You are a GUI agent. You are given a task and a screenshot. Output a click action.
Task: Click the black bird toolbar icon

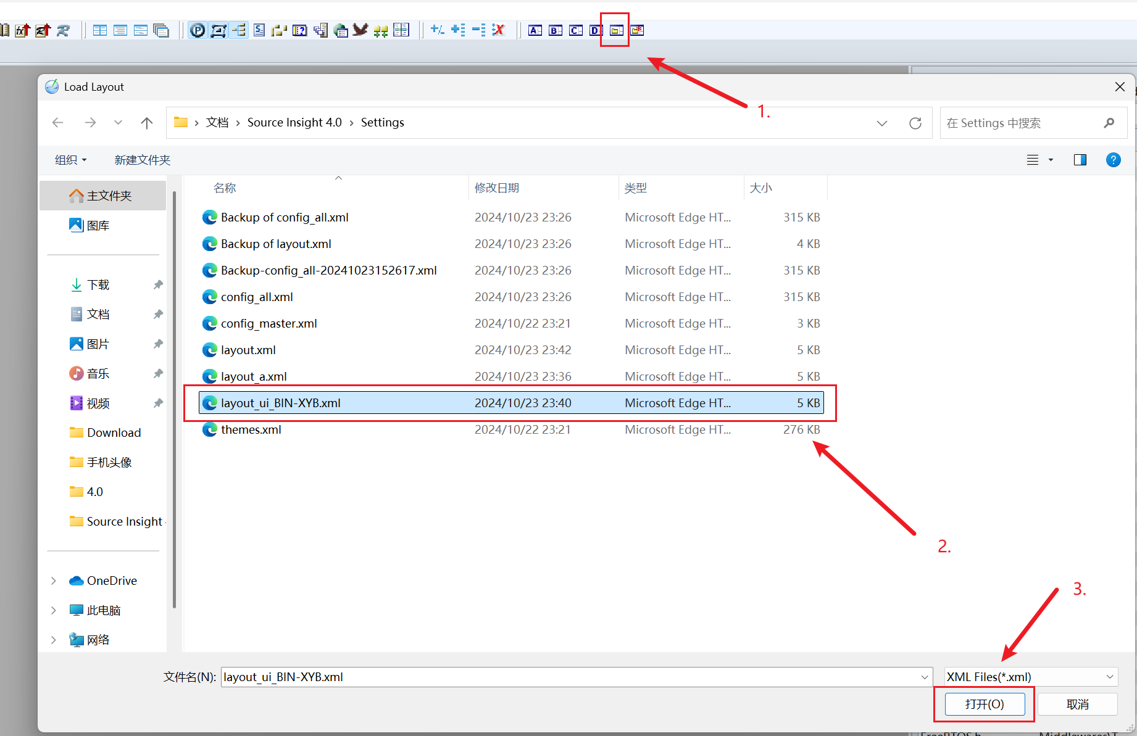click(360, 30)
